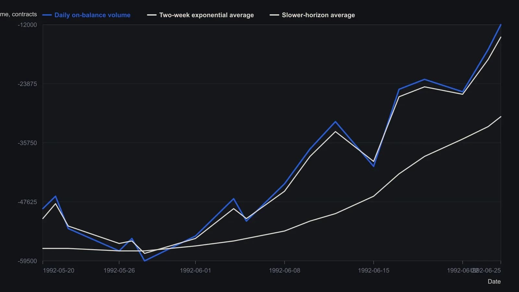
Task: Select the -12000 y-axis label
Action: 27,25
